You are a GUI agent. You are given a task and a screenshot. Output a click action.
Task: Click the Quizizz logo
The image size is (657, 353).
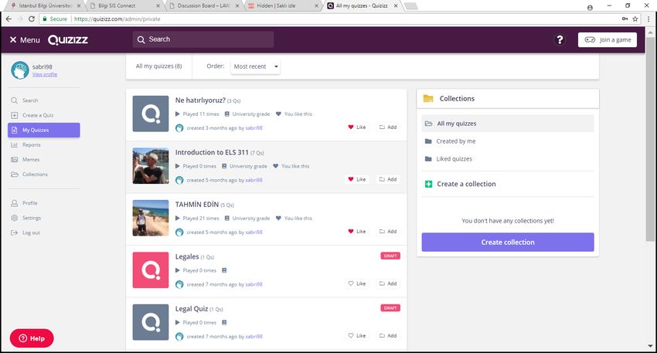click(68, 40)
